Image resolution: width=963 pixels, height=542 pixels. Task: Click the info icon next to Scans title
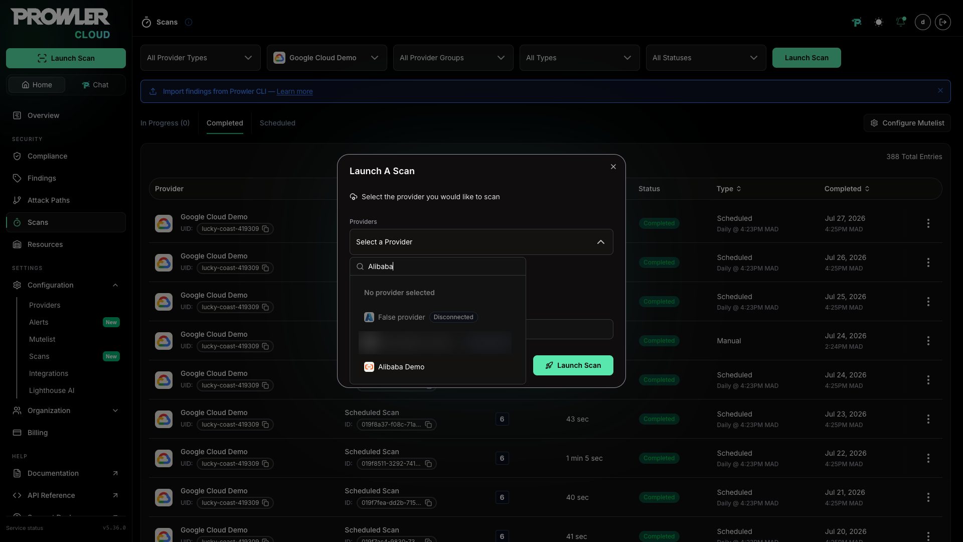[189, 22]
